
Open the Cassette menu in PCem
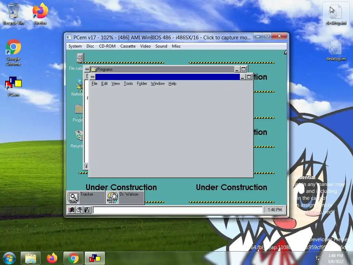pos(128,46)
